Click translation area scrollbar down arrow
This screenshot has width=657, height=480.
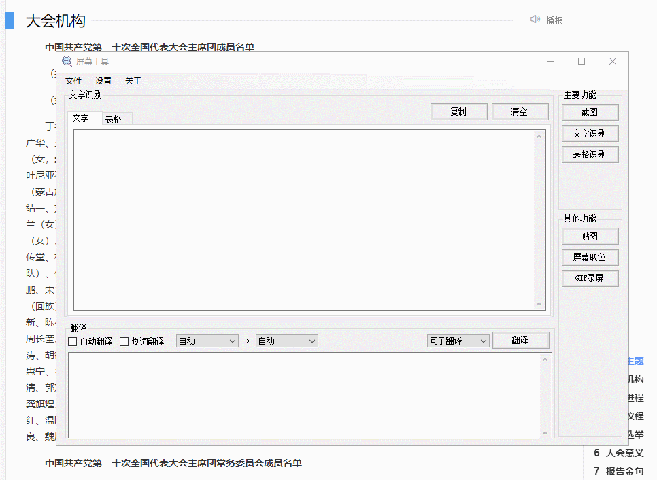pos(545,432)
